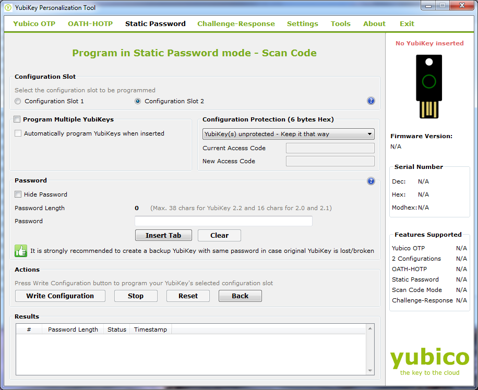Image resolution: width=478 pixels, height=390 pixels.
Task: Click the Back button
Action: [240, 296]
